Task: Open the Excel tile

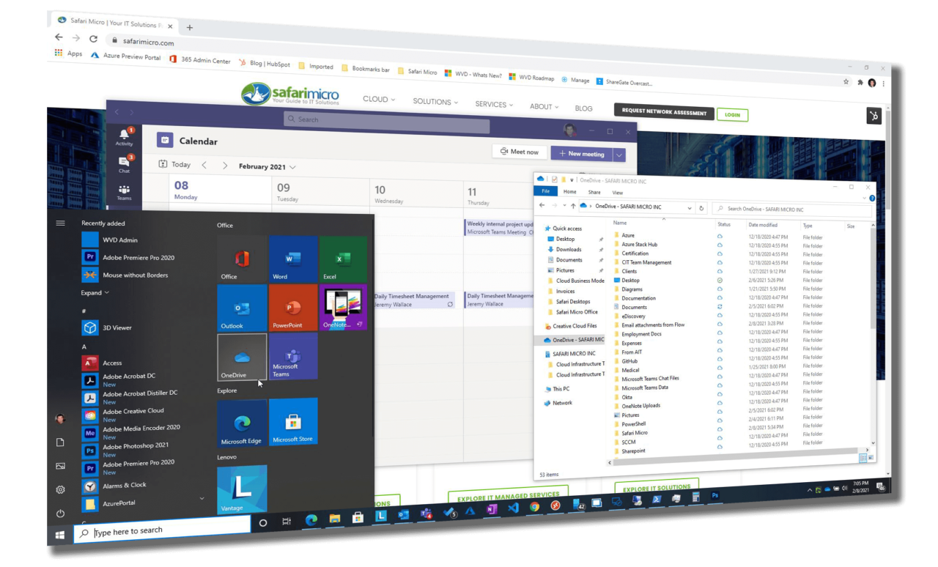Action: pos(343,259)
